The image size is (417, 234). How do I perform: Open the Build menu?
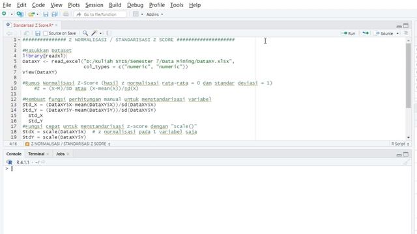[115, 5]
